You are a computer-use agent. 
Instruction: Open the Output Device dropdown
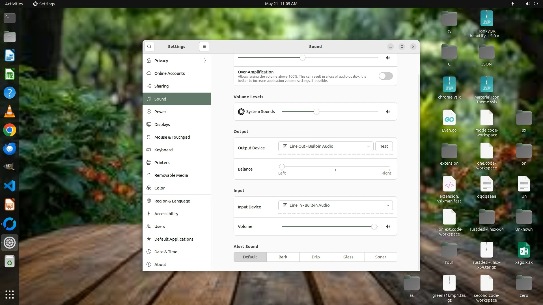(x=326, y=146)
